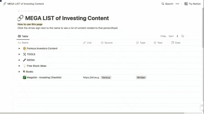This screenshot has width=204, height=114.
Task: Expand the TOOLS row arrow
Action: (19, 54)
